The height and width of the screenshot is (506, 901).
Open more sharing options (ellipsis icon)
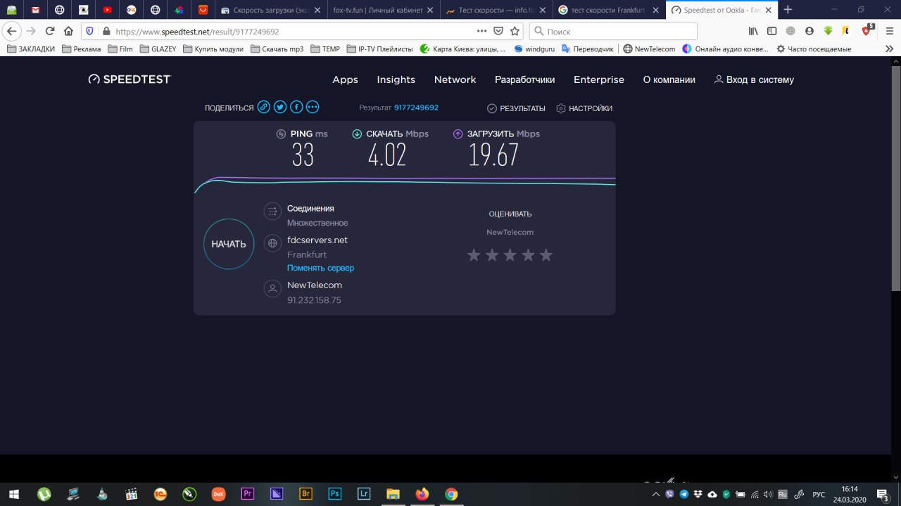coord(313,107)
